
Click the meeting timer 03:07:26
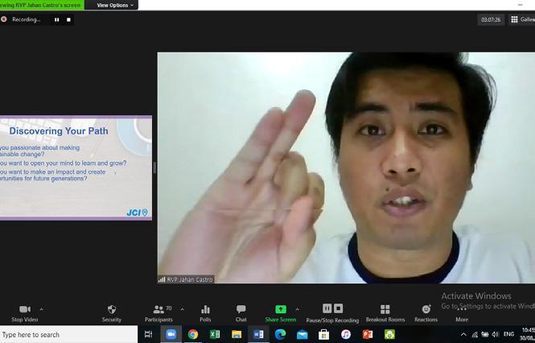491,20
